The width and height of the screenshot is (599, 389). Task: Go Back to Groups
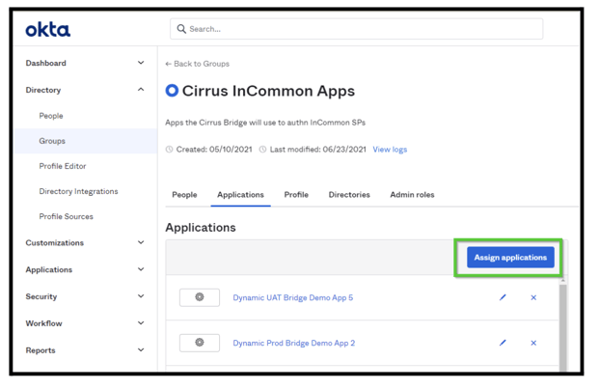(197, 64)
